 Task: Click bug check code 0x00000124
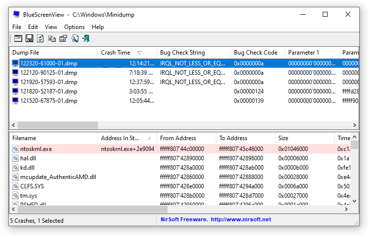tap(249, 91)
